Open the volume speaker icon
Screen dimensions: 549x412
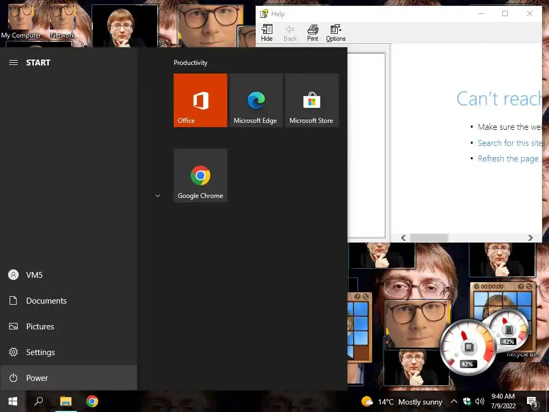point(480,401)
